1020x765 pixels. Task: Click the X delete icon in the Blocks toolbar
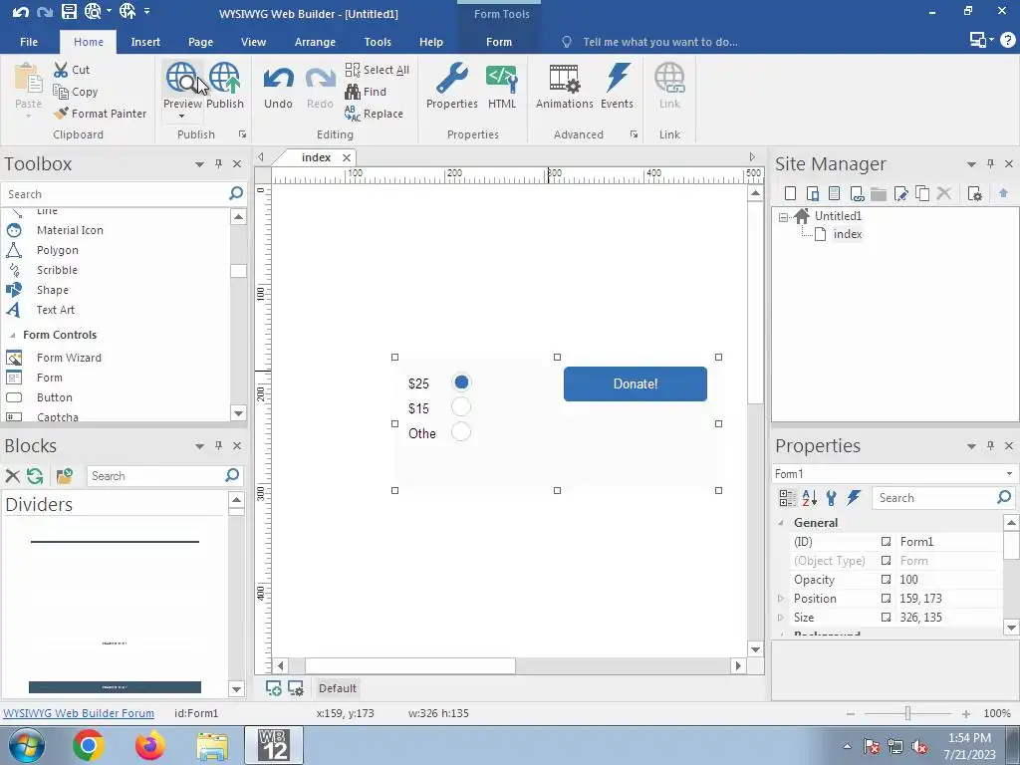(x=12, y=476)
